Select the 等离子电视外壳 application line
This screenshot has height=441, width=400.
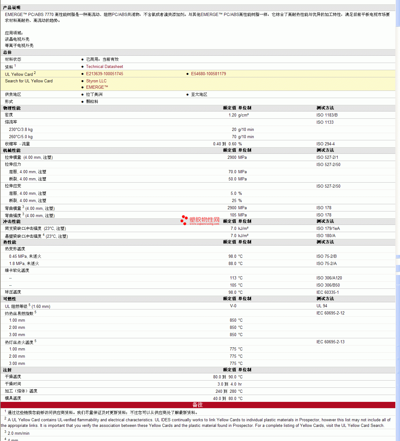click(x=19, y=45)
